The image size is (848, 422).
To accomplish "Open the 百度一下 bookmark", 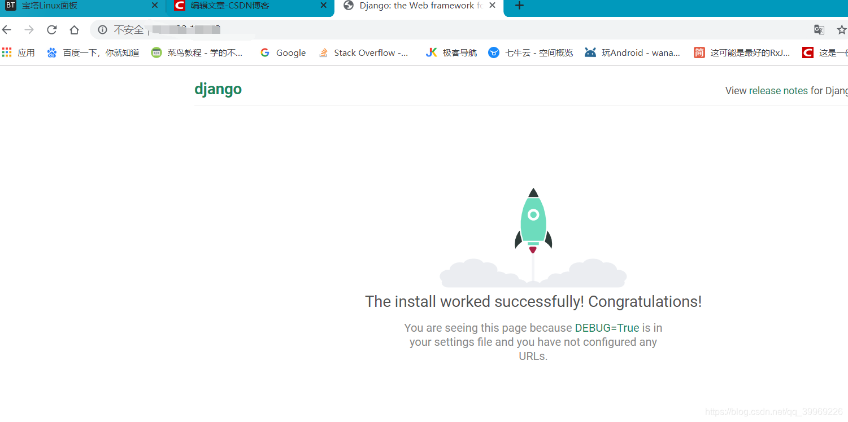I will [x=93, y=52].
